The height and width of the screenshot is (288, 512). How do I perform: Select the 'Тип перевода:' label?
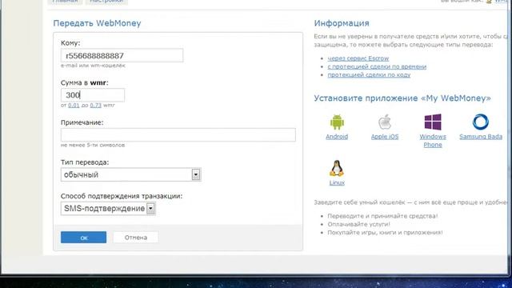(x=85, y=162)
